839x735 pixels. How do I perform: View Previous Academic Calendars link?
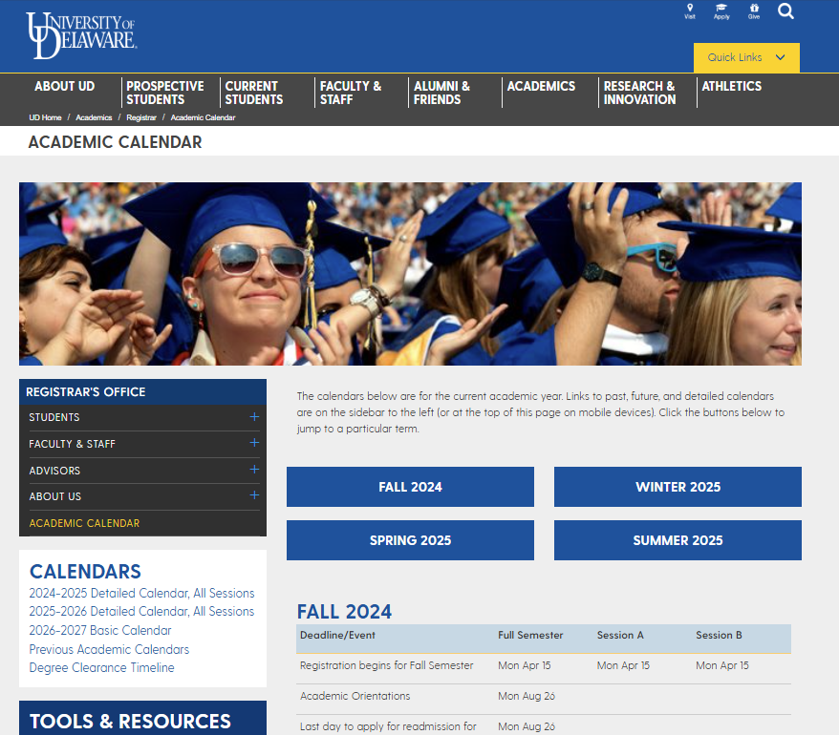[x=109, y=649]
